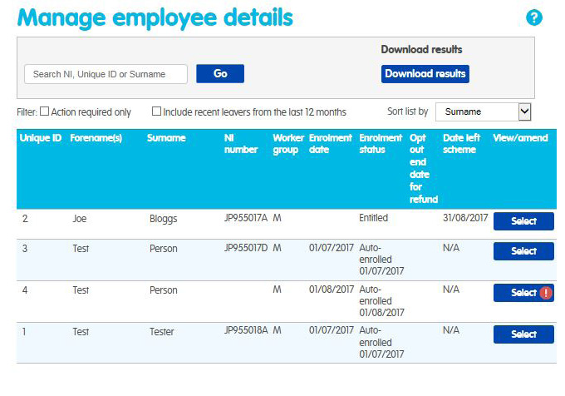Image resolution: width=565 pixels, height=396 pixels.
Task: Open the help question mark icon
Action: [534, 17]
